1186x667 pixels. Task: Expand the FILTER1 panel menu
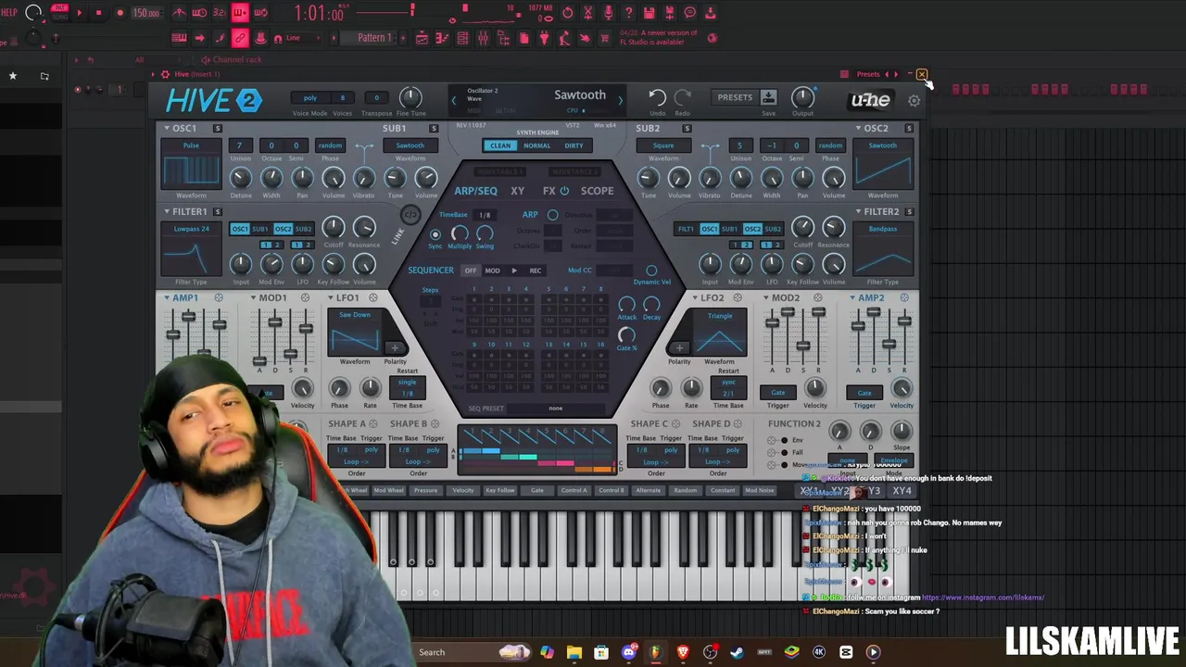pos(167,212)
